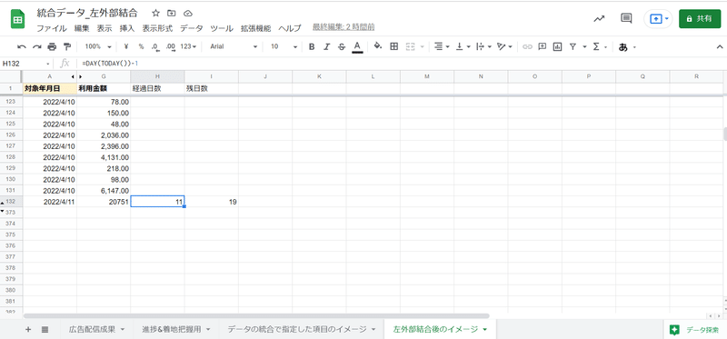Image resolution: width=727 pixels, height=339 pixels.
Task: Open the 最終編集: 2 時間前 link
Action: tap(344, 27)
